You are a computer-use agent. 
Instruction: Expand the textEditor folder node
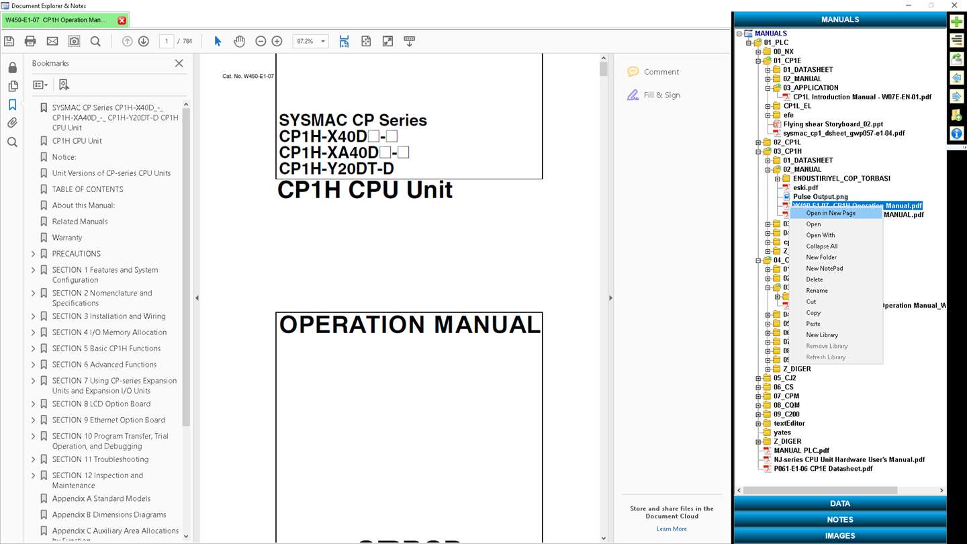(758, 424)
